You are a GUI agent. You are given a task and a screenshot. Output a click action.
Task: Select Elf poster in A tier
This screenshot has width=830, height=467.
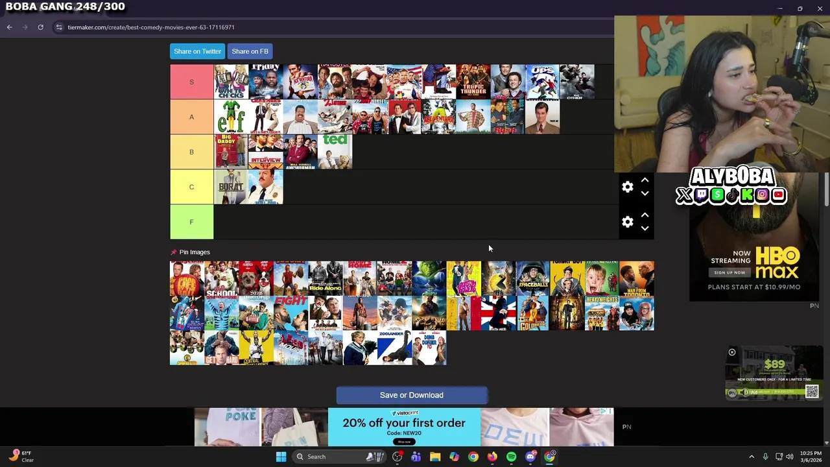(x=231, y=117)
